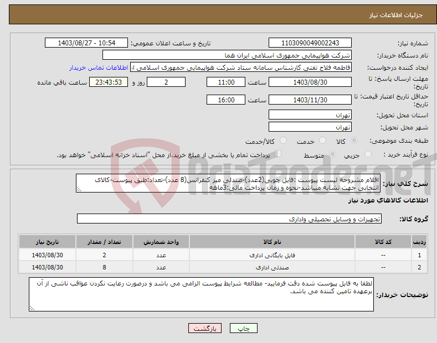Viewport: 437px width, 343px height.
Task: Click the ردیف column header
Action: click(419, 242)
